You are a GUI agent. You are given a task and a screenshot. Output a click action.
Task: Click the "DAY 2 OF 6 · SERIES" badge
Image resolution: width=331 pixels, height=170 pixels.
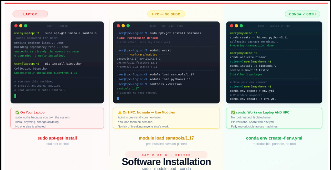[x=166, y=155]
